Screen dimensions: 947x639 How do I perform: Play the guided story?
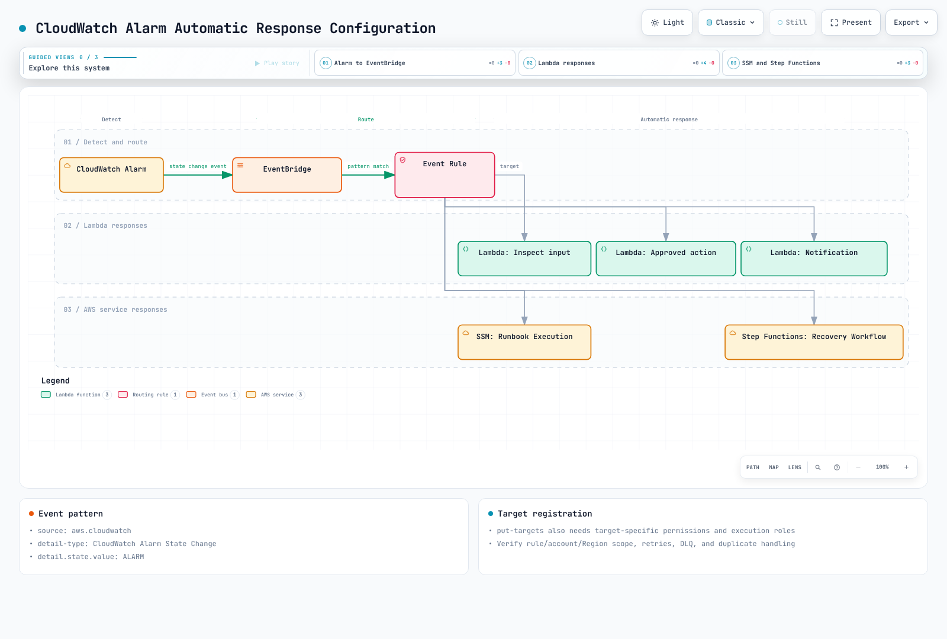pyautogui.click(x=277, y=63)
